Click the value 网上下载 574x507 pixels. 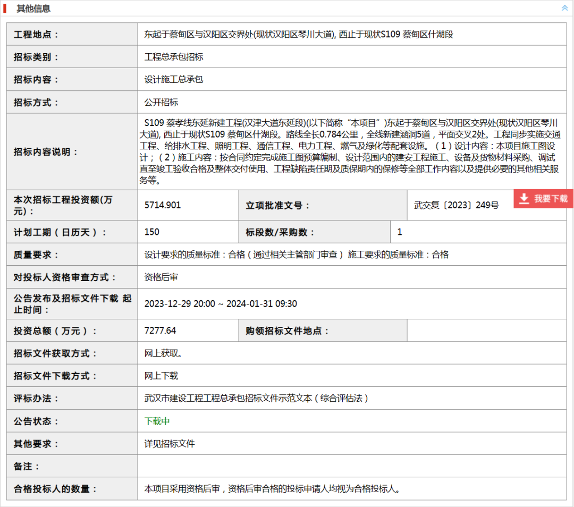click(x=161, y=376)
